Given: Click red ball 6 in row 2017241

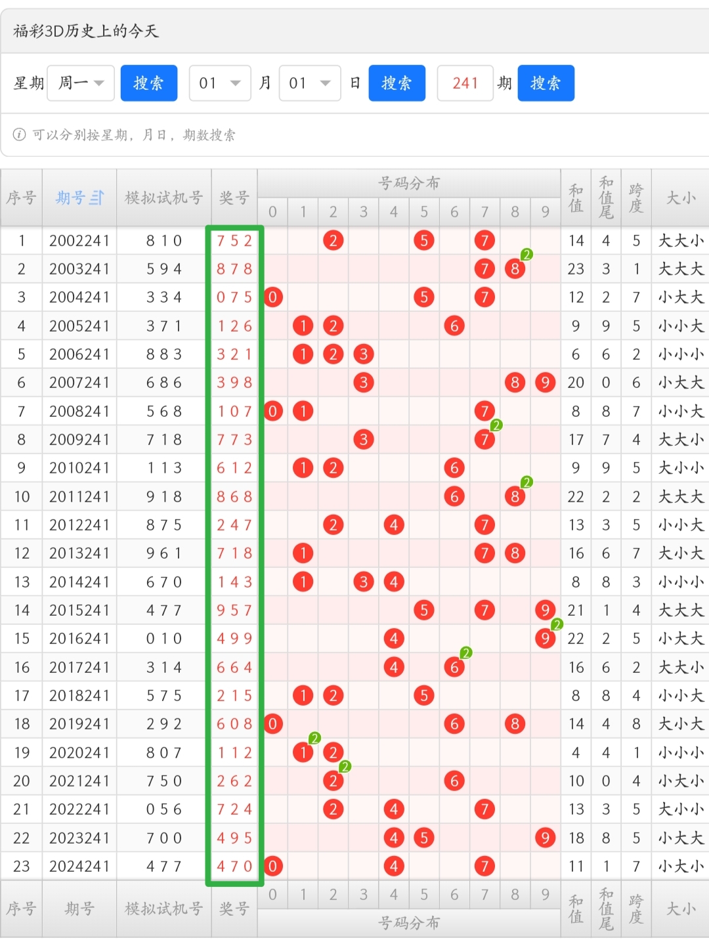Looking at the screenshot, I should (x=454, y=668).
